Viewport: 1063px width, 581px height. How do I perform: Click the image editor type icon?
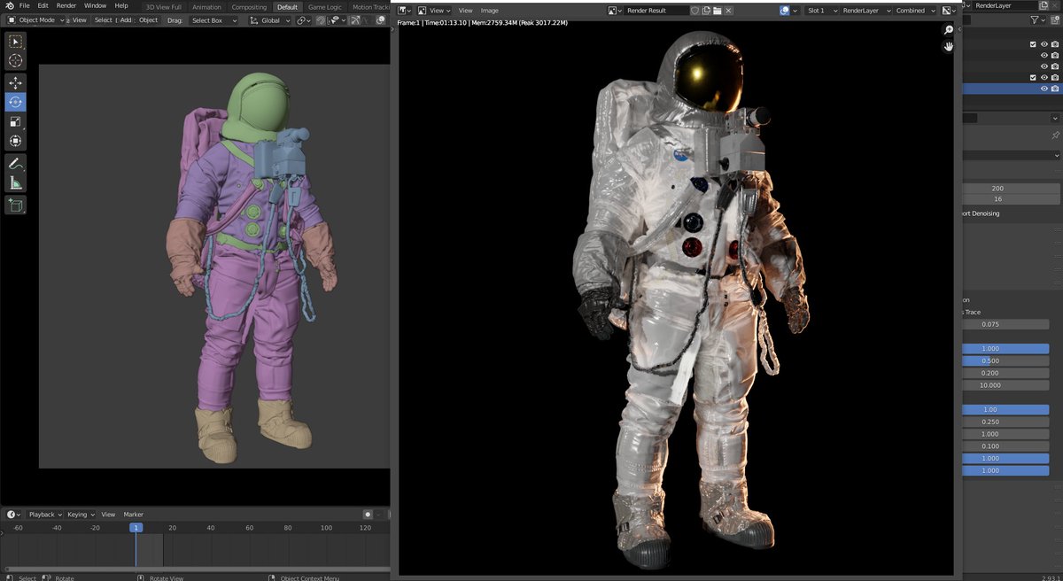click(x=404, y=11)
